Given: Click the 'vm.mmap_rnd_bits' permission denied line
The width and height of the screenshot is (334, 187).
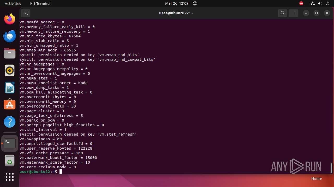Looking at the screenshot, I should click(x=79, y=55).
